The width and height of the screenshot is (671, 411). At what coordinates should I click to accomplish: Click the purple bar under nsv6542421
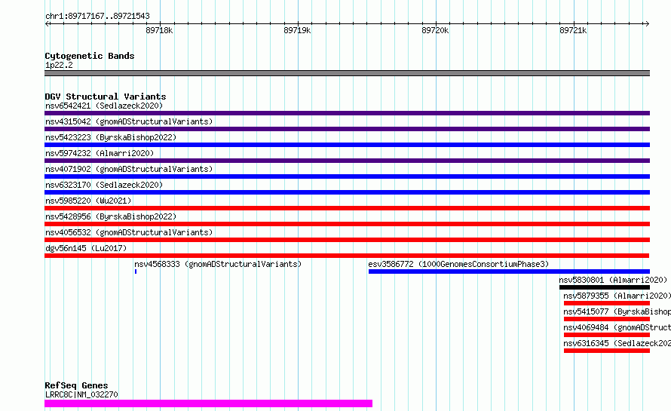347,113
